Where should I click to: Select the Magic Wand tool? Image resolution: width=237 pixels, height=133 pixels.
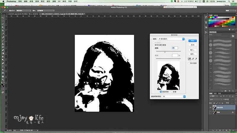[x=3, y=27]
